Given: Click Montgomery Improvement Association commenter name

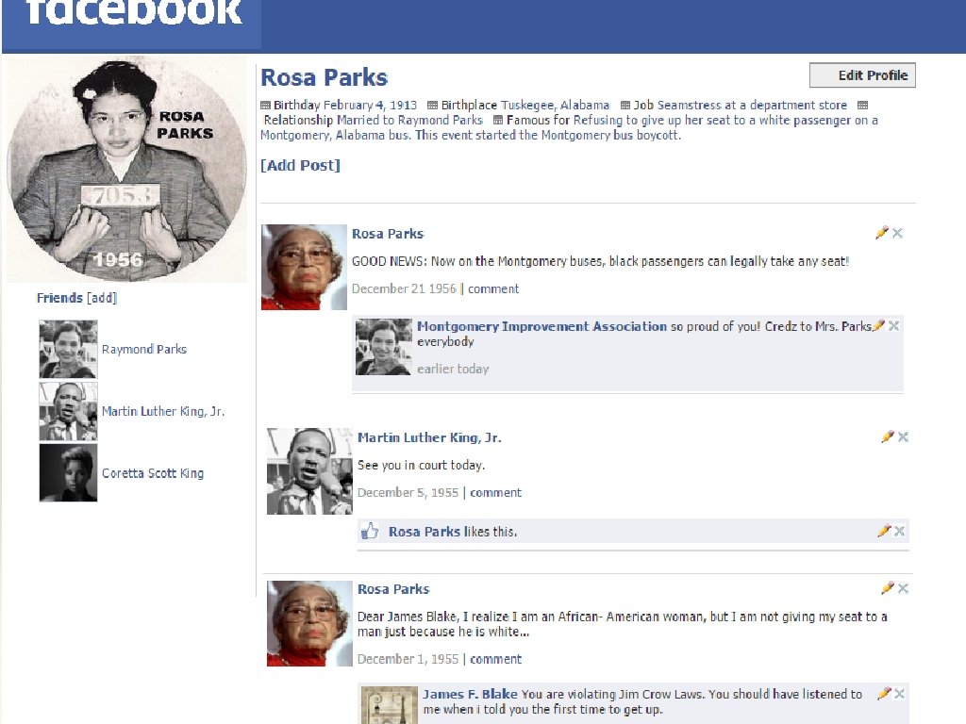Looking at the screenshot, I should click(x=542, y=326).
